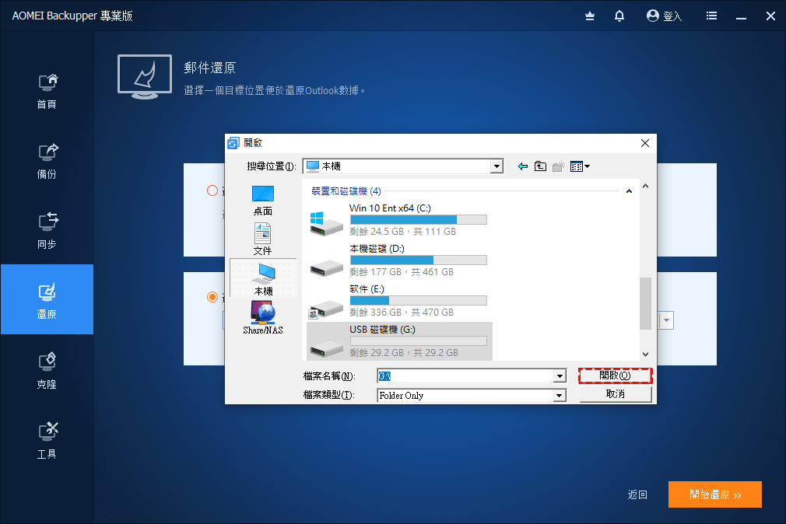Go up one folder level icon
This screenshot has width=786, height=524.
pos(540,166)
